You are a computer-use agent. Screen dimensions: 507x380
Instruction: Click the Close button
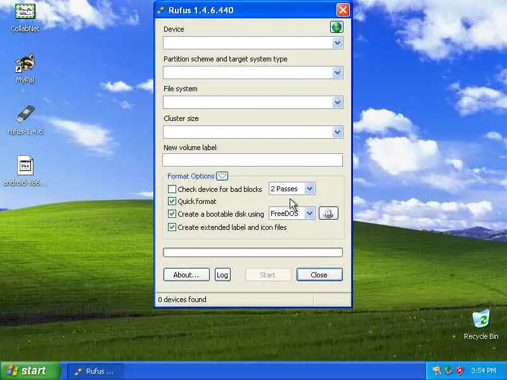point(319,275)
